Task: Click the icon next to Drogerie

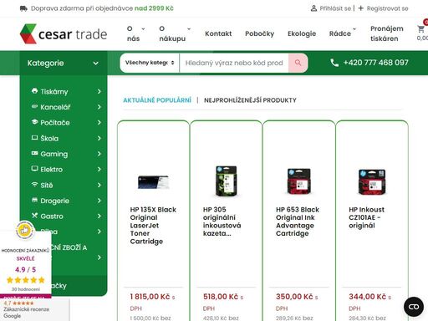Action: pyautogui.click(x=34, y=200)
